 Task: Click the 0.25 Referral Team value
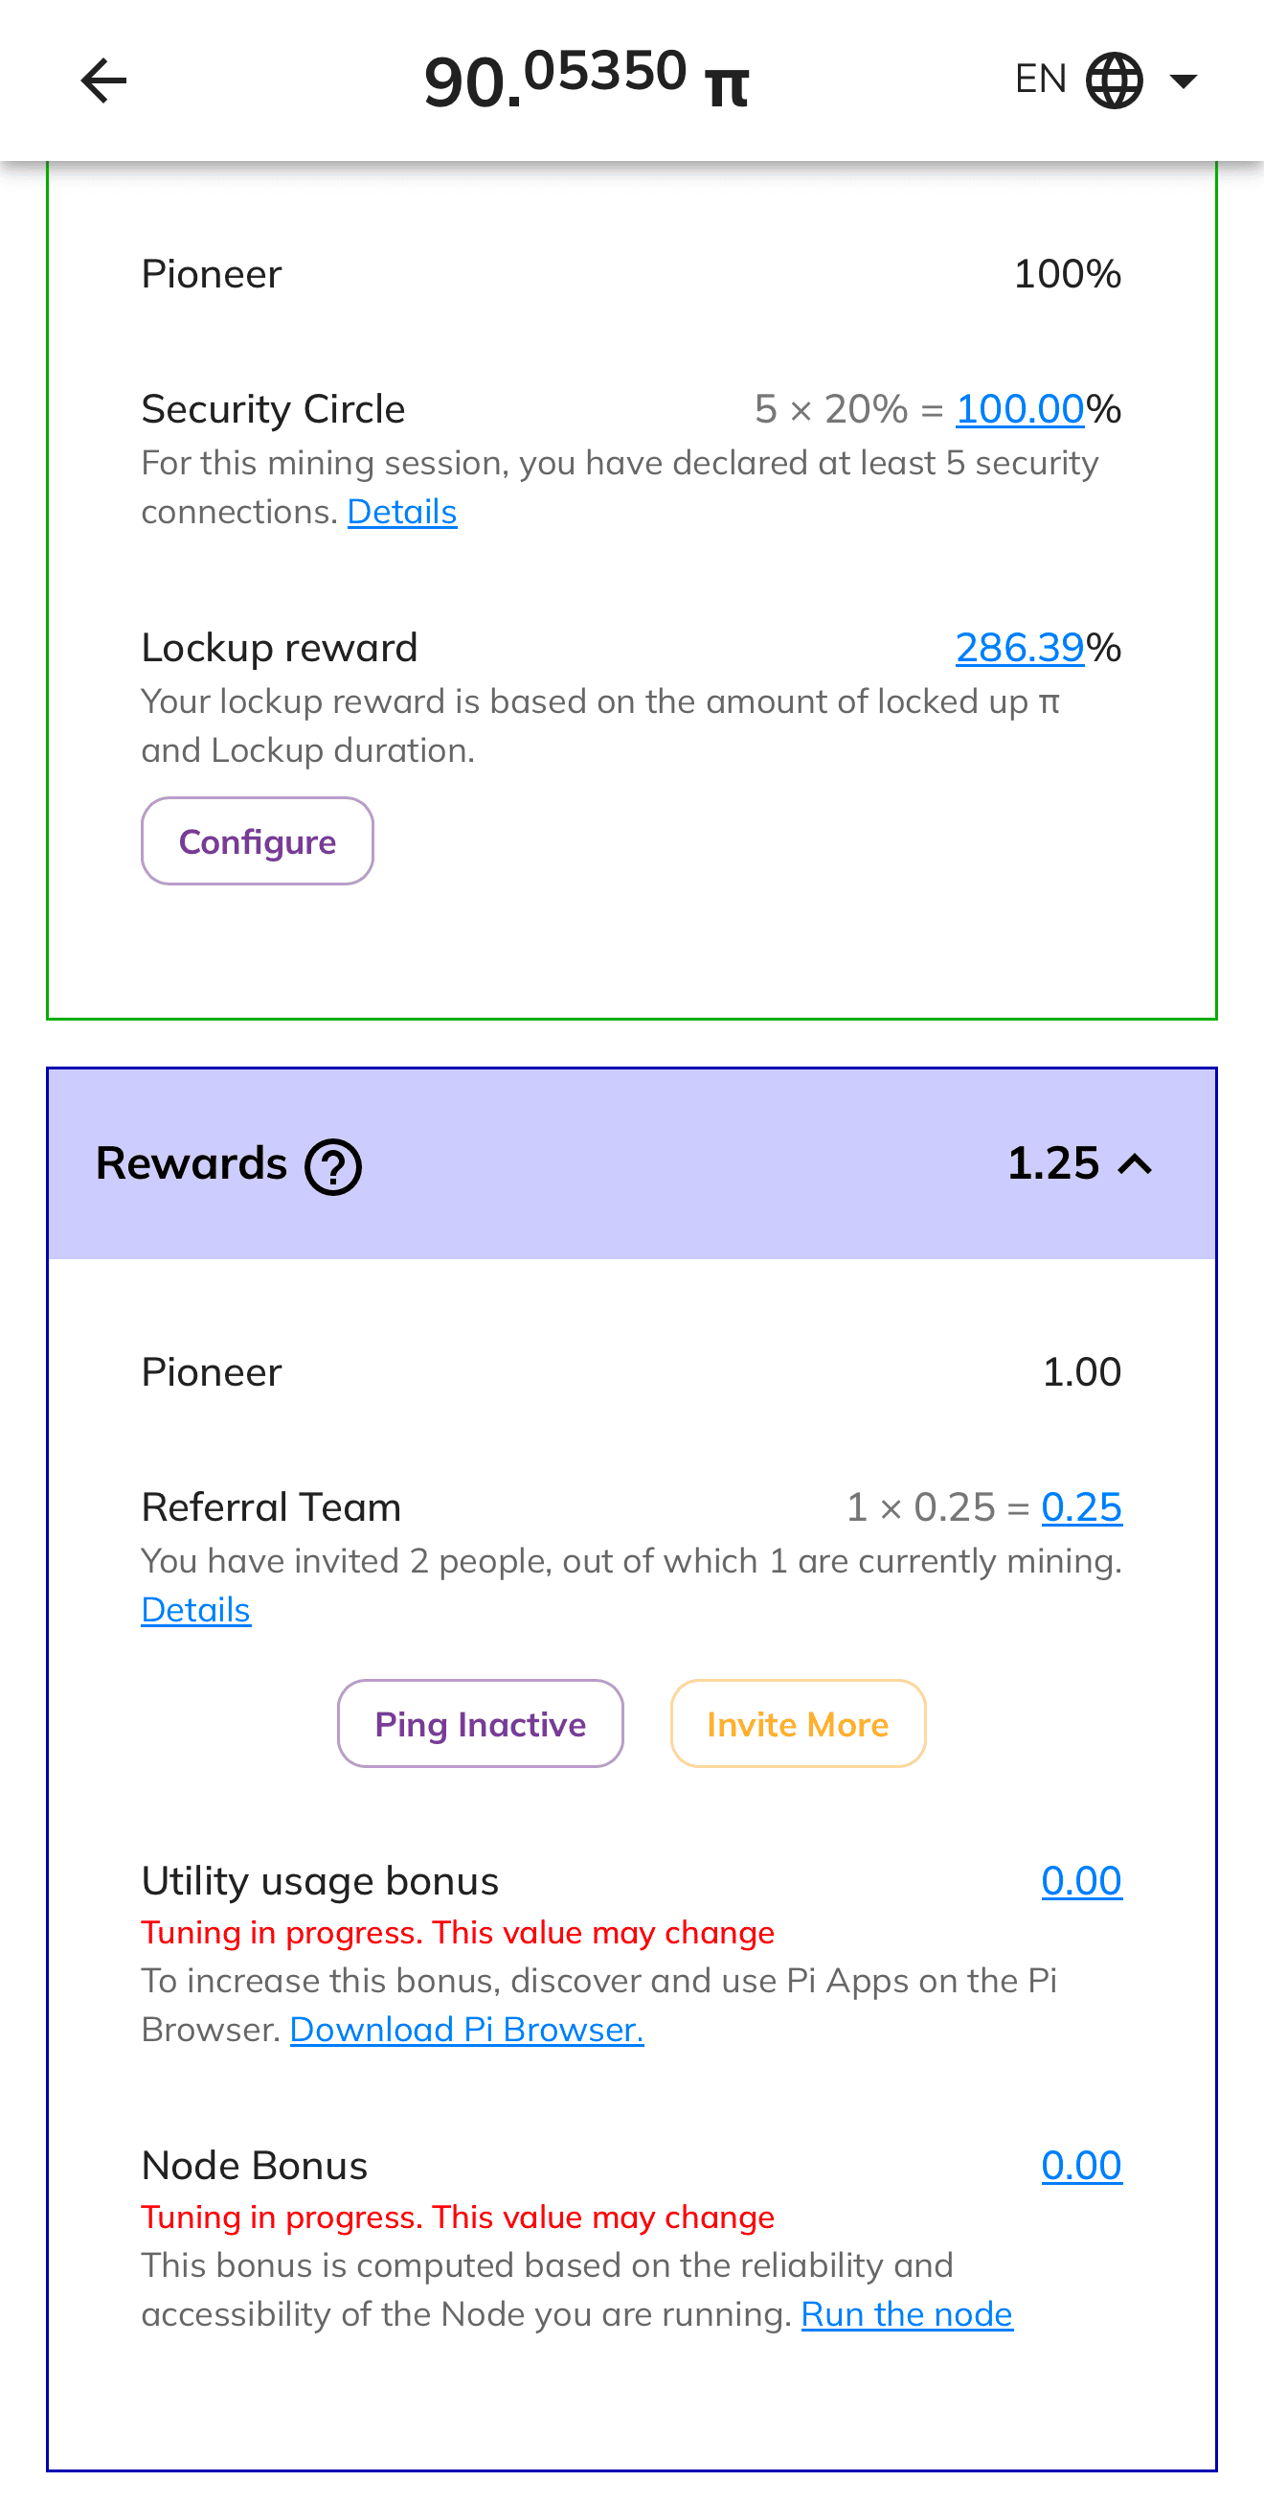pyautogui.click(x=1081, y=1506)
